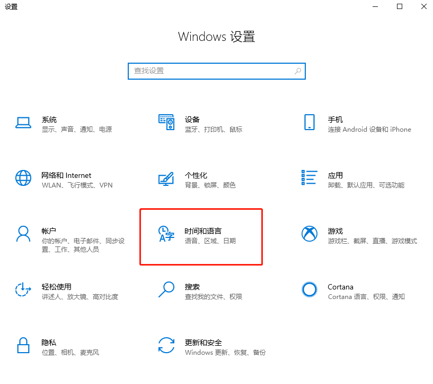Open the 帐户 title link
This screenshot has width=433, height=384.
(49, 231)
